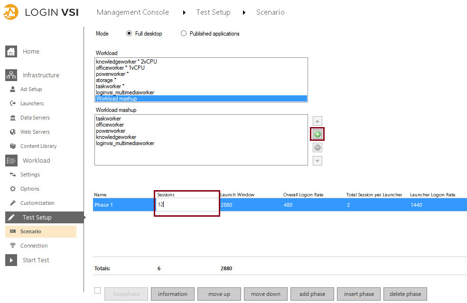Add workload with the green plus icon

point(318,134)
